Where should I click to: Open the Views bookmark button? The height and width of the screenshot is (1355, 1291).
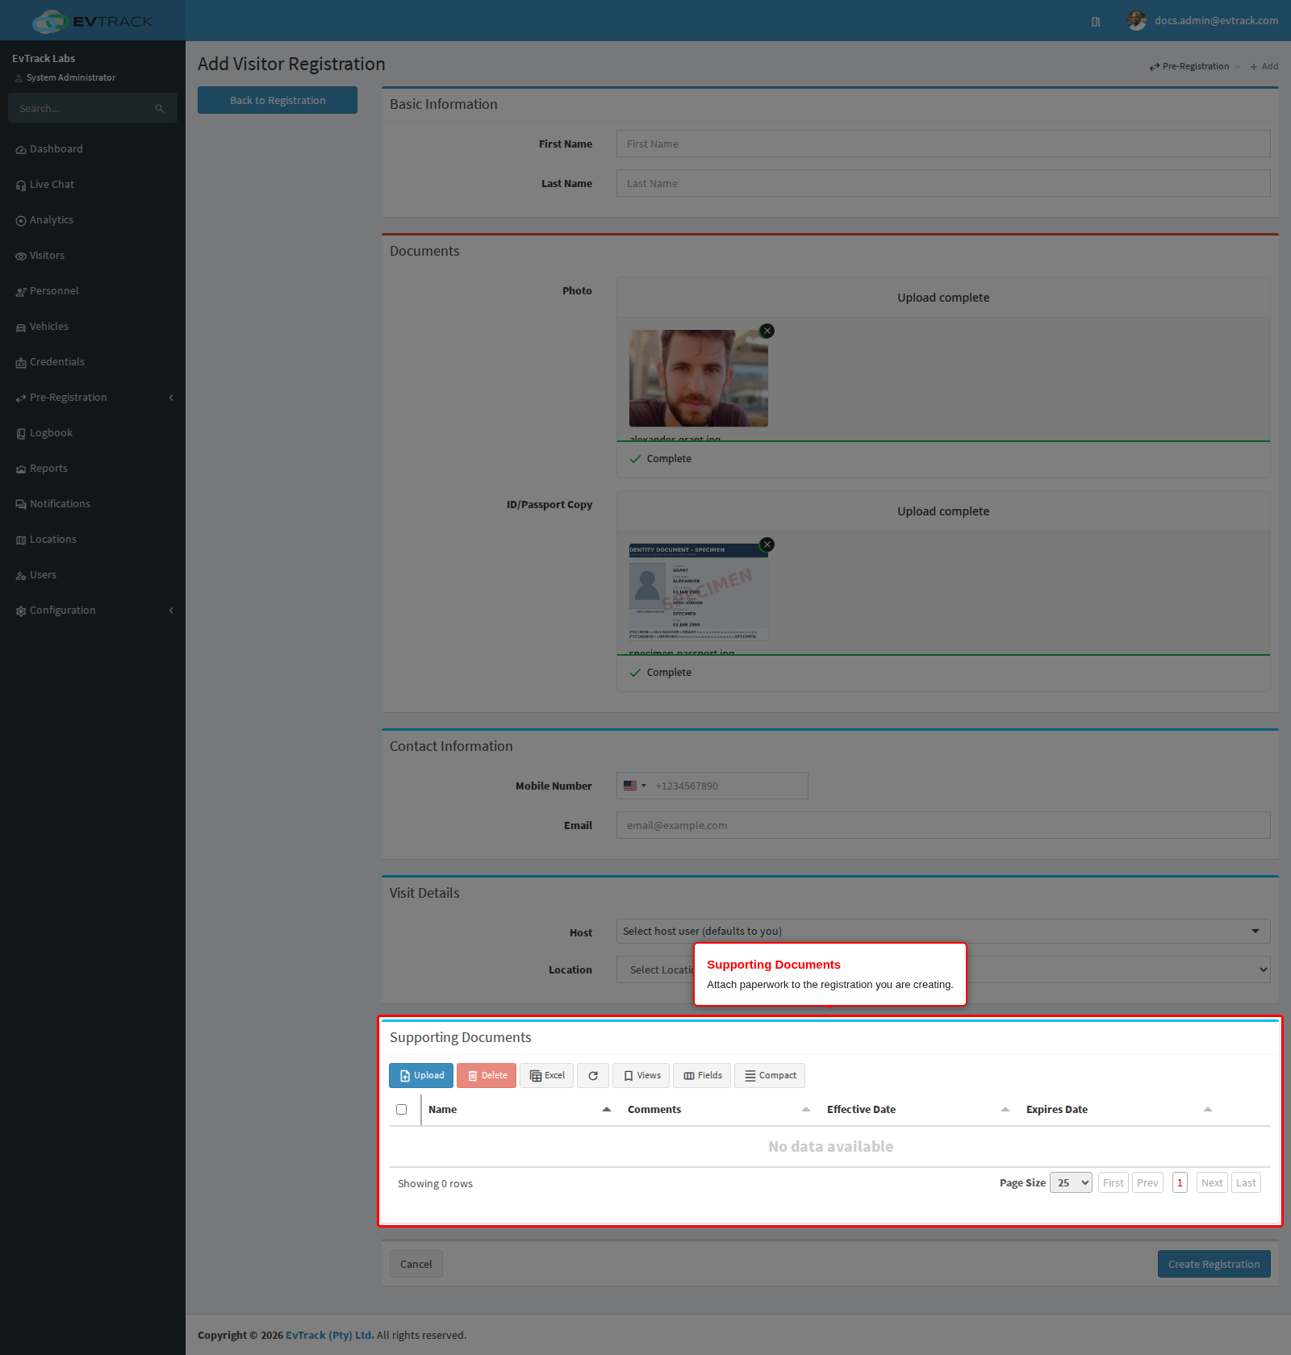(641, 1075)
